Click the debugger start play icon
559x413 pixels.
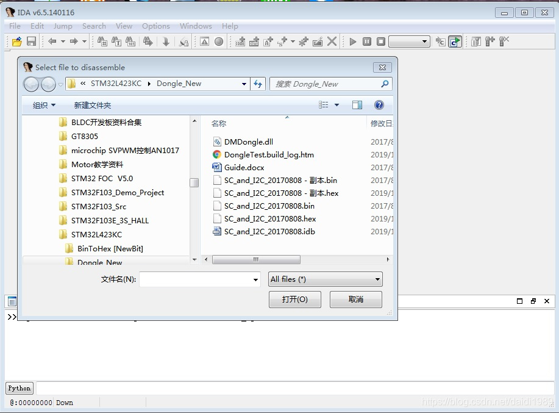click(353, 41)
